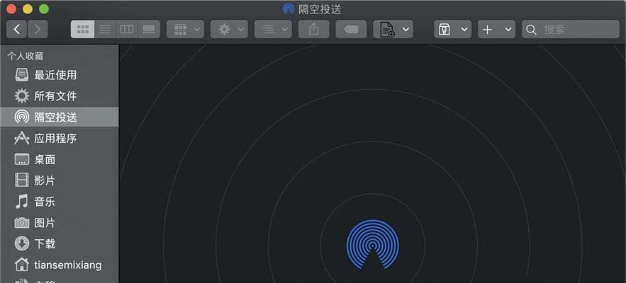Go forward with the right chevron button

(x=38, y=30)
